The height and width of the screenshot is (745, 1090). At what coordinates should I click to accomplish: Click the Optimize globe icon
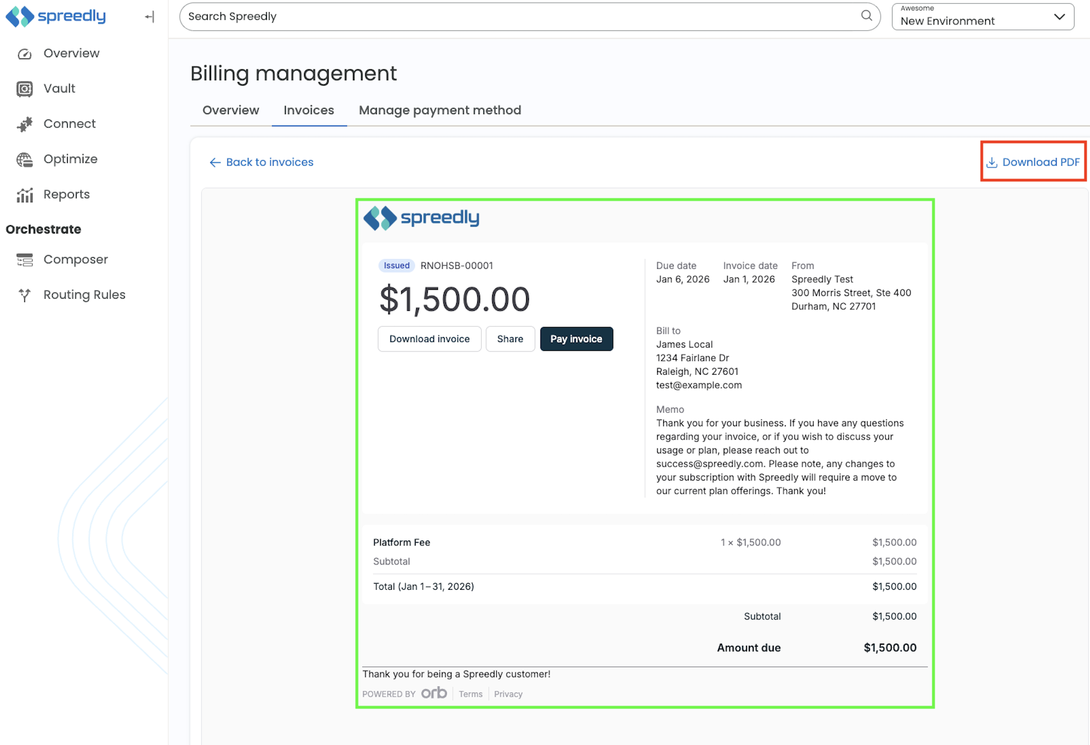point(24,160)
